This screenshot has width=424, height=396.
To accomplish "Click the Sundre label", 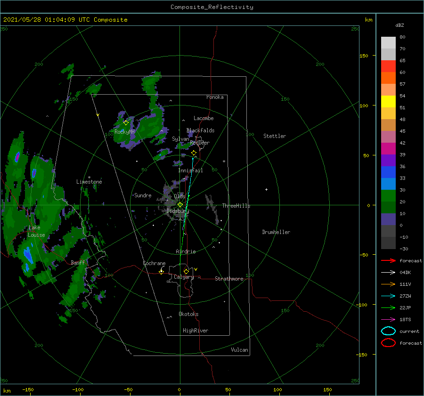I will (x=143, y=195).
